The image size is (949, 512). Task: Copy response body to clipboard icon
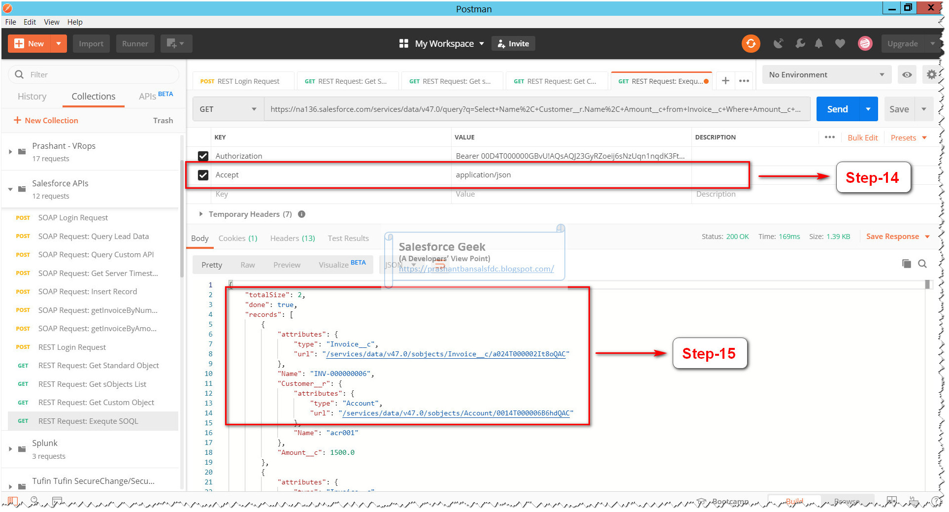pyautogui.click(x=906, y=264)
